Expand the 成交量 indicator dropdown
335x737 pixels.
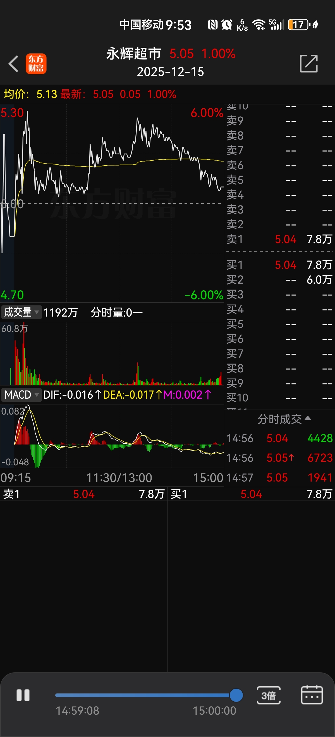point(21,312)
